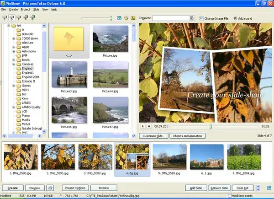Image resolution: width=274 pixels, height=199 pixels.
Task: Click the play button under the preview
Action: (144, 126)
